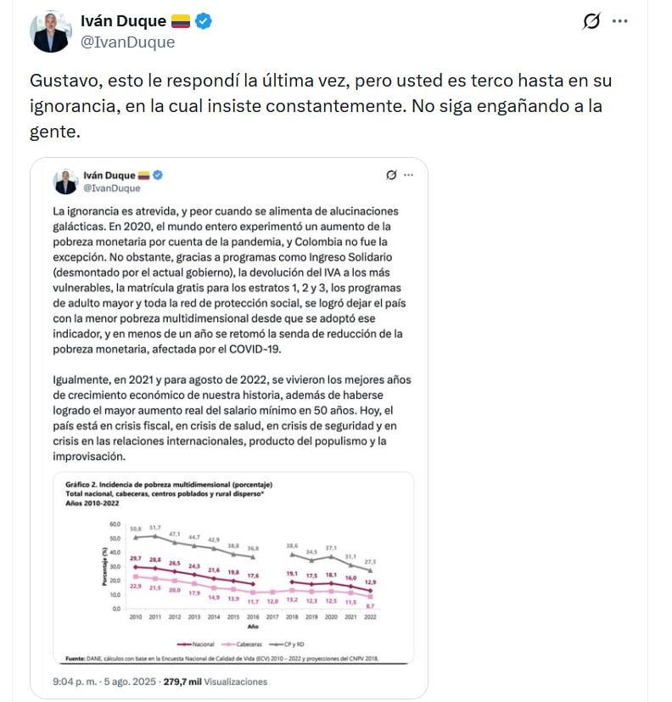This screenshot has height=702, width=672.
Task: Open the Grok icon inside the quoted tweet
Action: pos(390,176)
